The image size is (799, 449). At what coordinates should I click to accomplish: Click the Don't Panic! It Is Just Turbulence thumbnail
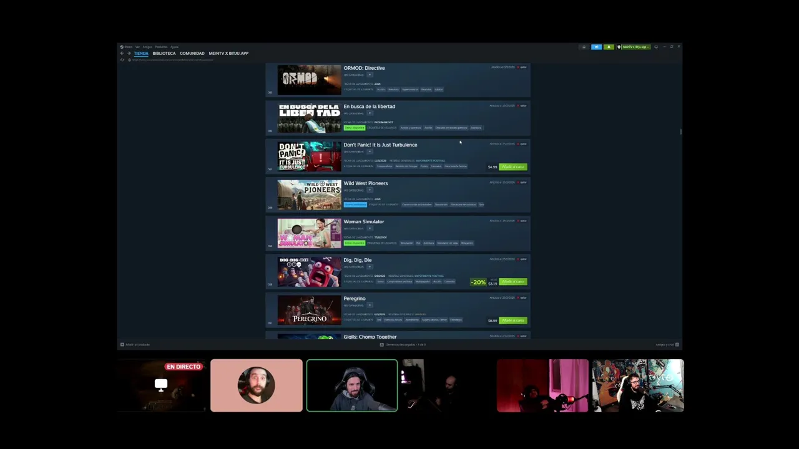tap(310, 157)
